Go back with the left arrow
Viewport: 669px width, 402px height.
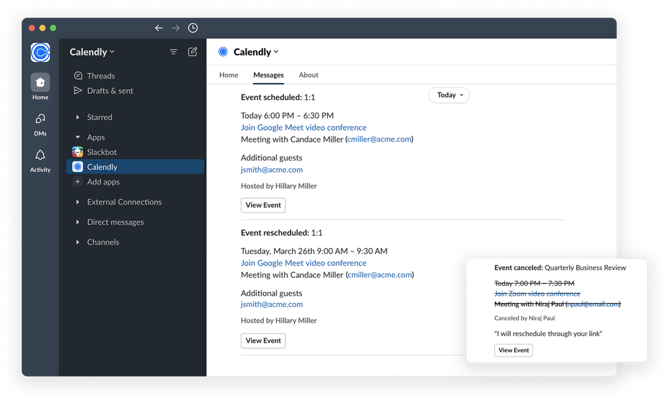[159, 28]
